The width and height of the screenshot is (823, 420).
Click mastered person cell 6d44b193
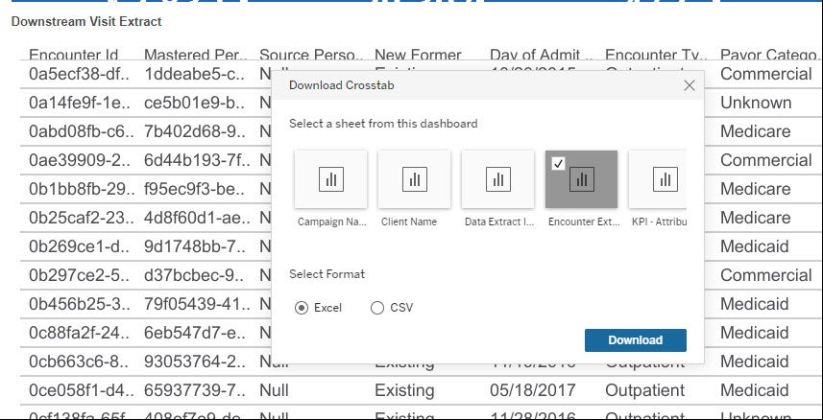pyautogui.click(x=195, y=160)
